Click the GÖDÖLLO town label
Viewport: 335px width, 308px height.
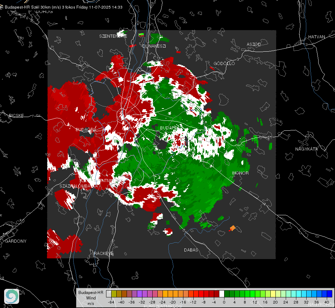(224, 63)
